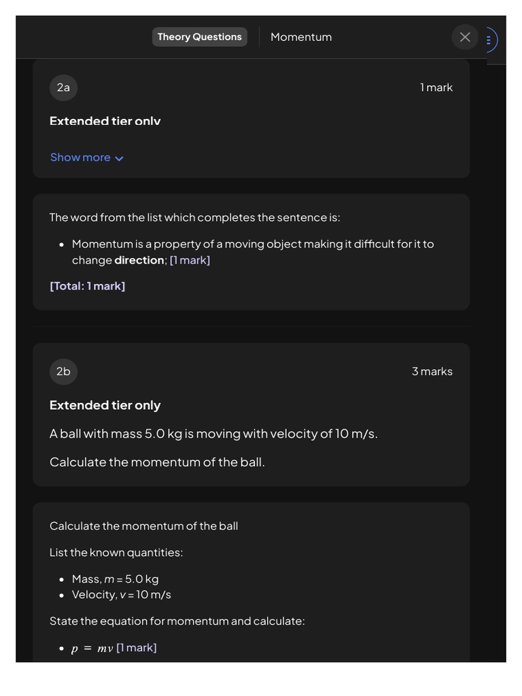Click the 3 marks label for 2b
This screenshot has height=696, width=522.
point(432,372)
